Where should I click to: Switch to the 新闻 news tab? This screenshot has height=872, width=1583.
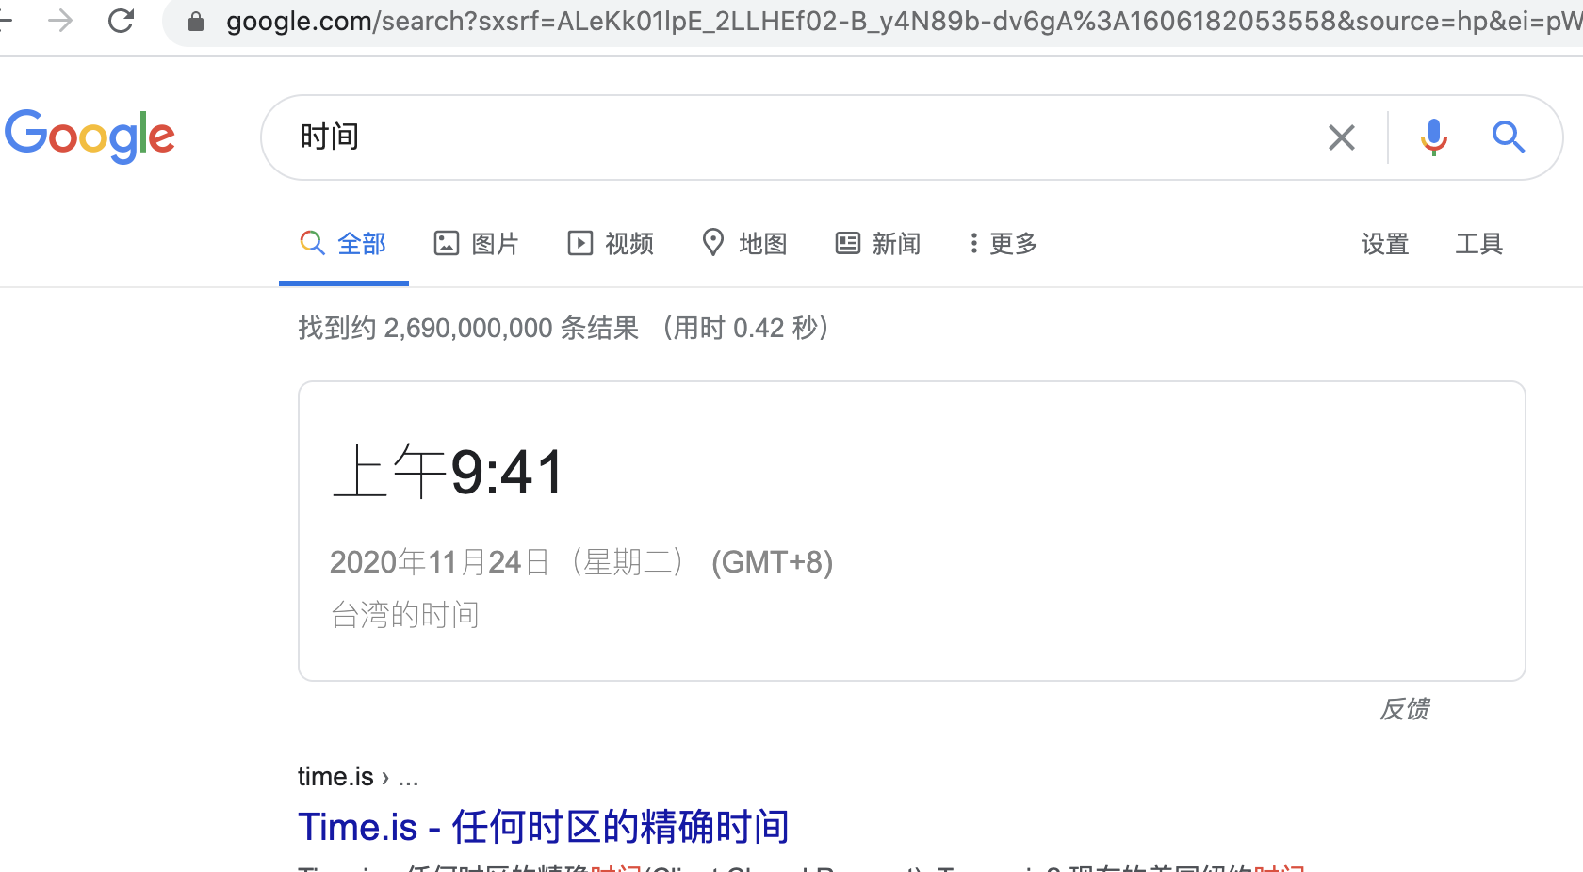point(878,244)
